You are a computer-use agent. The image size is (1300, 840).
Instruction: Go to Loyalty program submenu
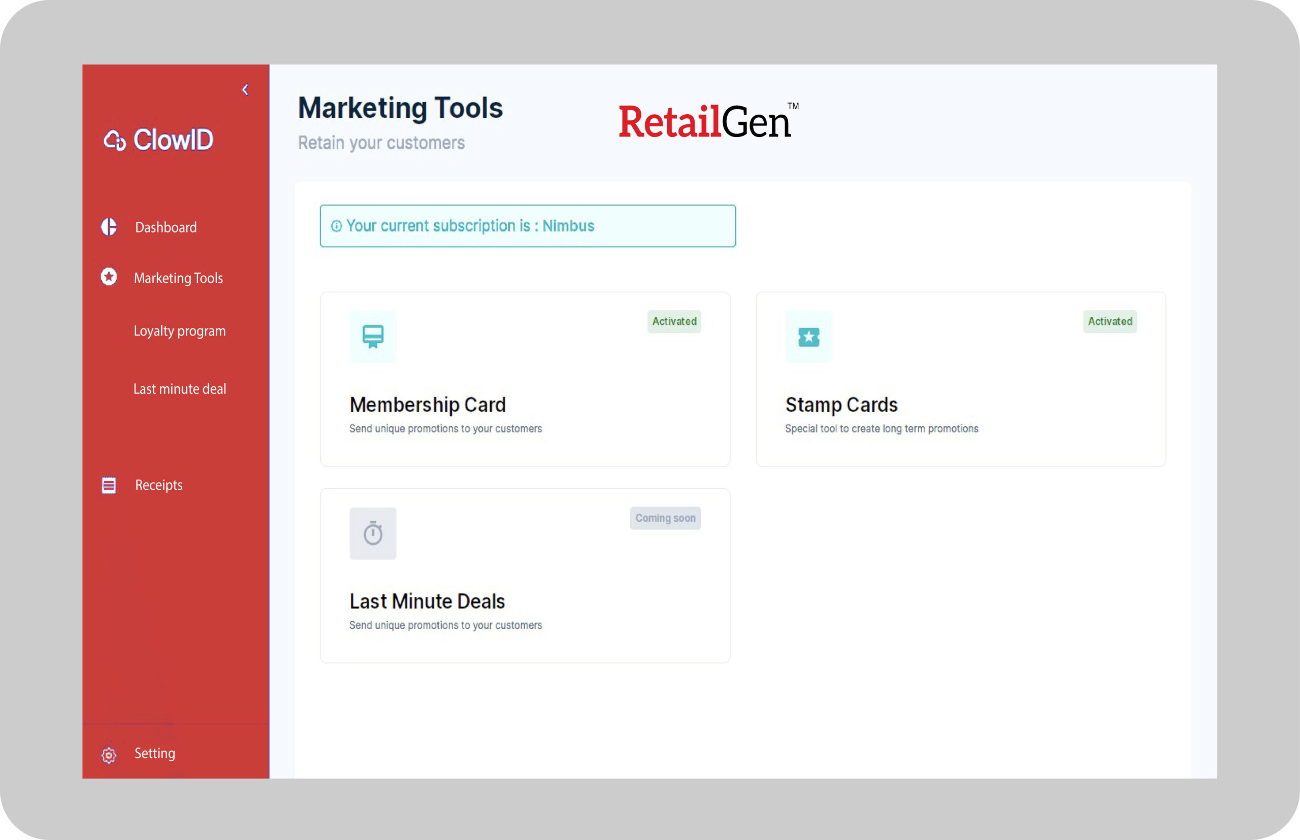(180, 331)
